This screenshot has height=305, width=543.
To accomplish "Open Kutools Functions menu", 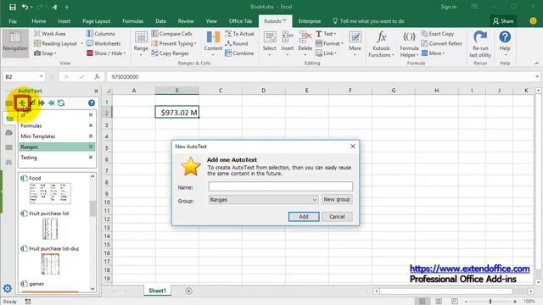I will pyautogui.click(x=381, y=43).
